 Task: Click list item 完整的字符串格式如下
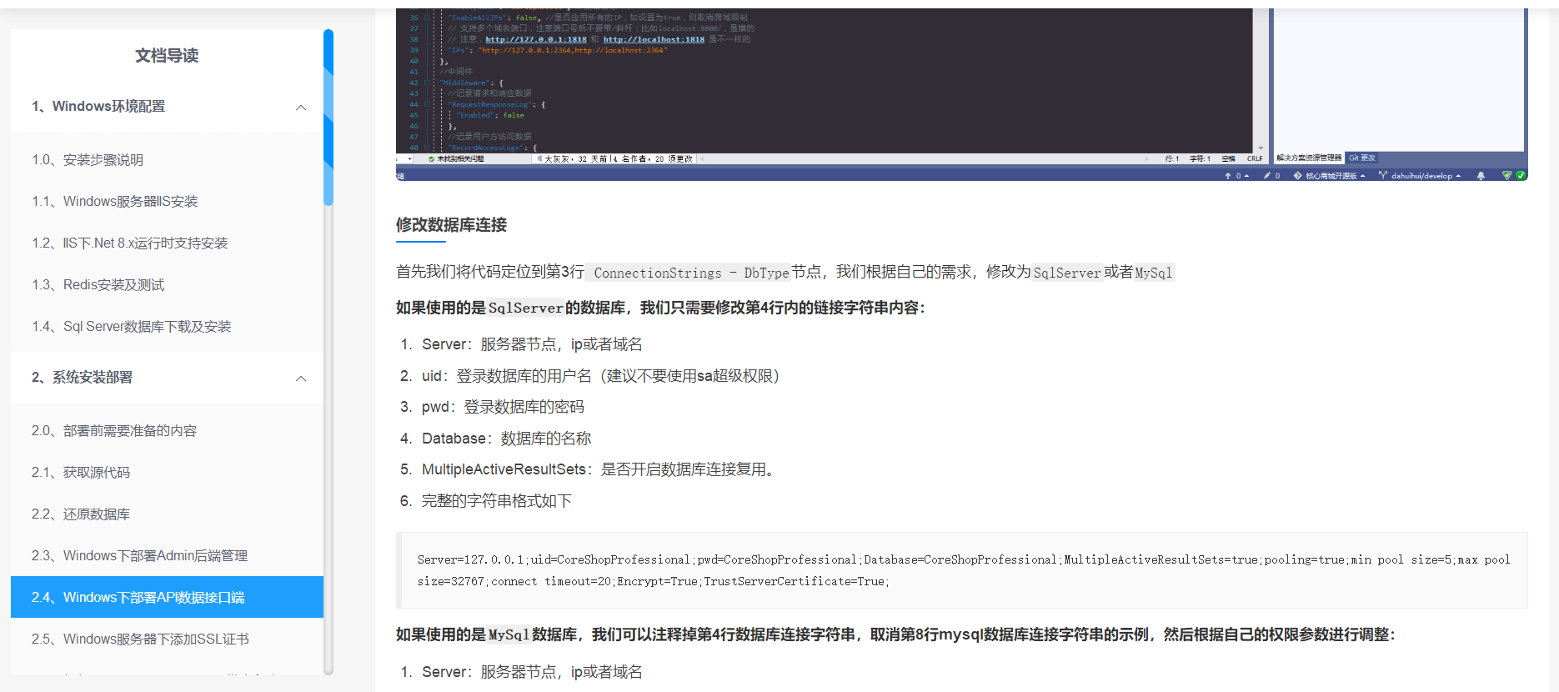tap(497, 501)
